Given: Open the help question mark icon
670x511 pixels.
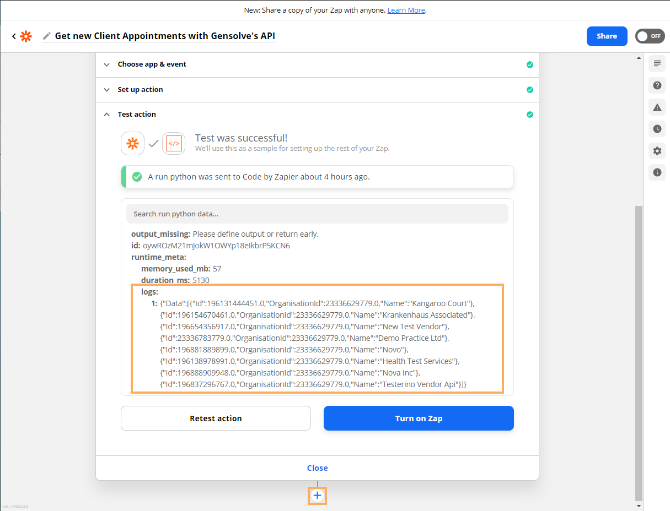Looking at the screenshot, I should tap(657, 85).
